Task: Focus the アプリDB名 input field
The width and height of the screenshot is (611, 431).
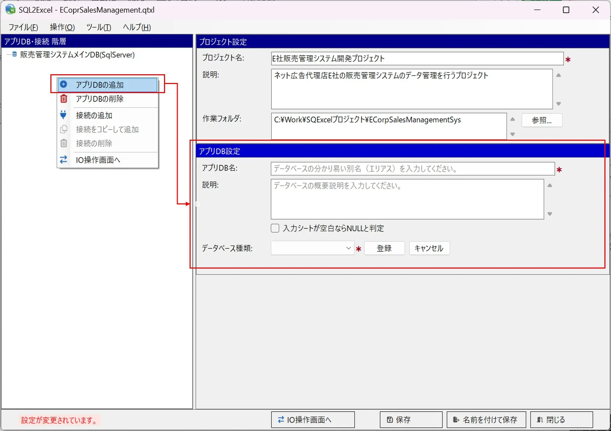Action: pyautogui.click(x=413, y=168)
